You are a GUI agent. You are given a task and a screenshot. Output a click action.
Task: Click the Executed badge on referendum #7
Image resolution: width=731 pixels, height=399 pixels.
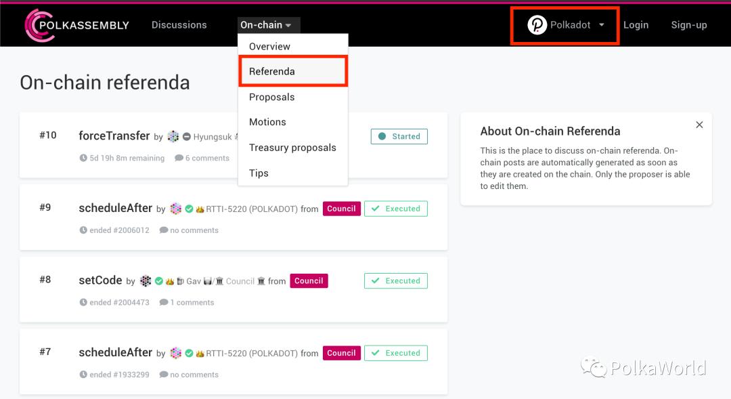[x=396, y=353]
